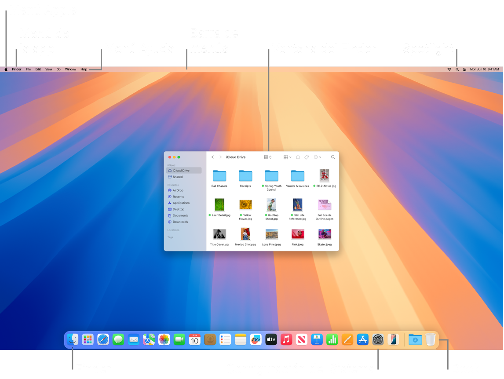504x379 pixels.
Task: Open Calendar showing JUN 10
Action: click(195, 339)
